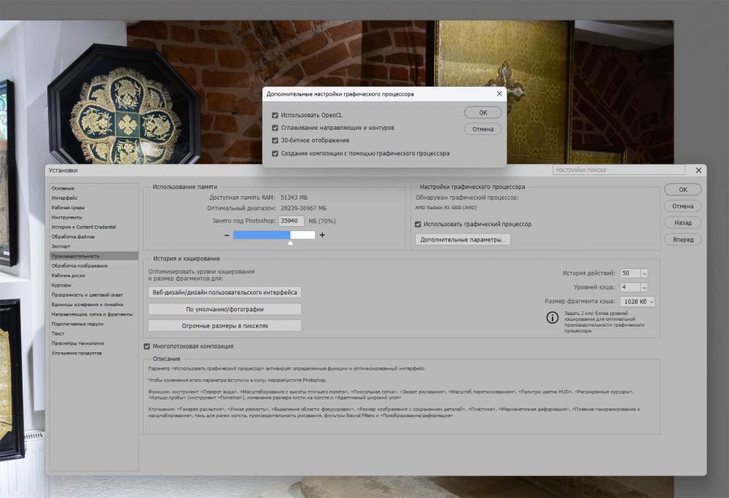This screenshot has height=498, width=729.
Task: Select Интерфейс in the preferences sidebar
Action: point(94,198)
